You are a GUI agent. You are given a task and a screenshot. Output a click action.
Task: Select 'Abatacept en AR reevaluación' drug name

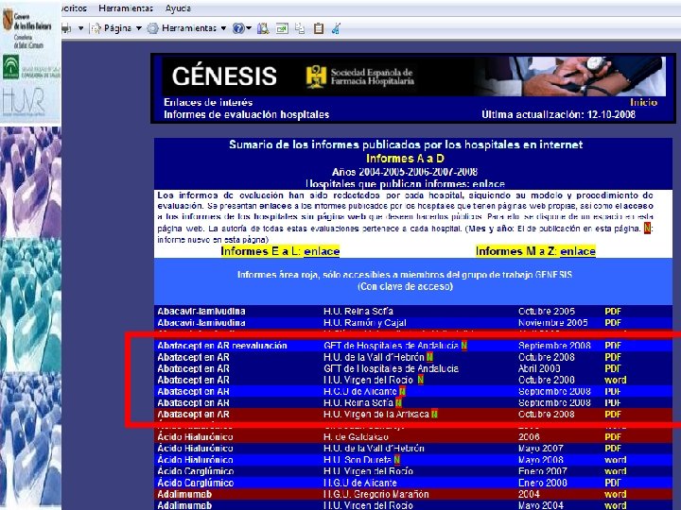tap(222, 346)
